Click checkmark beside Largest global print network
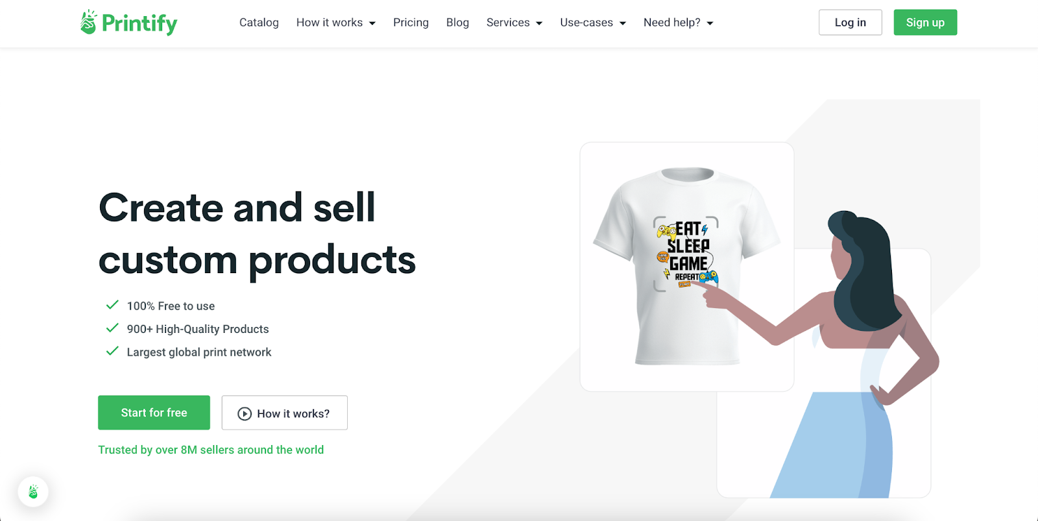1038x521 pixels. [112, 351]
